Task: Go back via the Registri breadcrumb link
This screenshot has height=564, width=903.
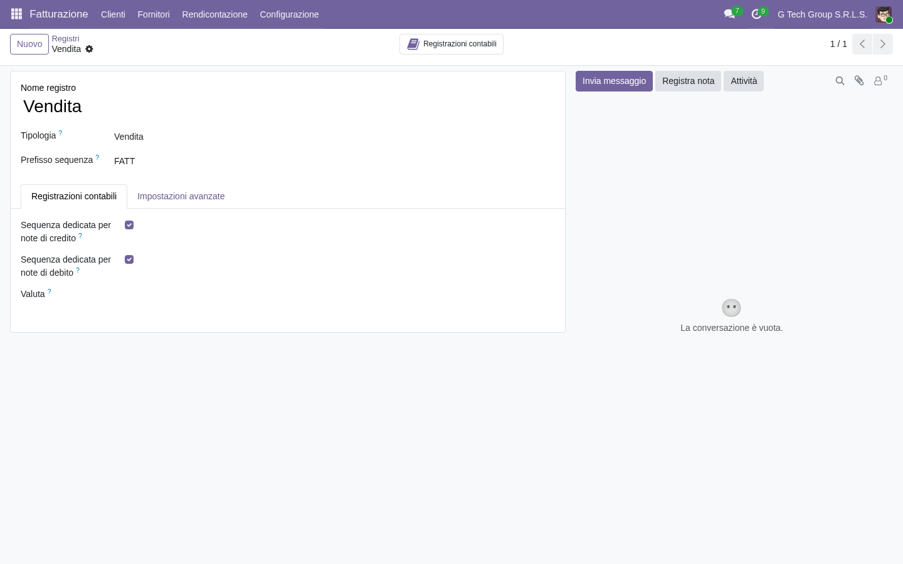Action: coord(65,38)
